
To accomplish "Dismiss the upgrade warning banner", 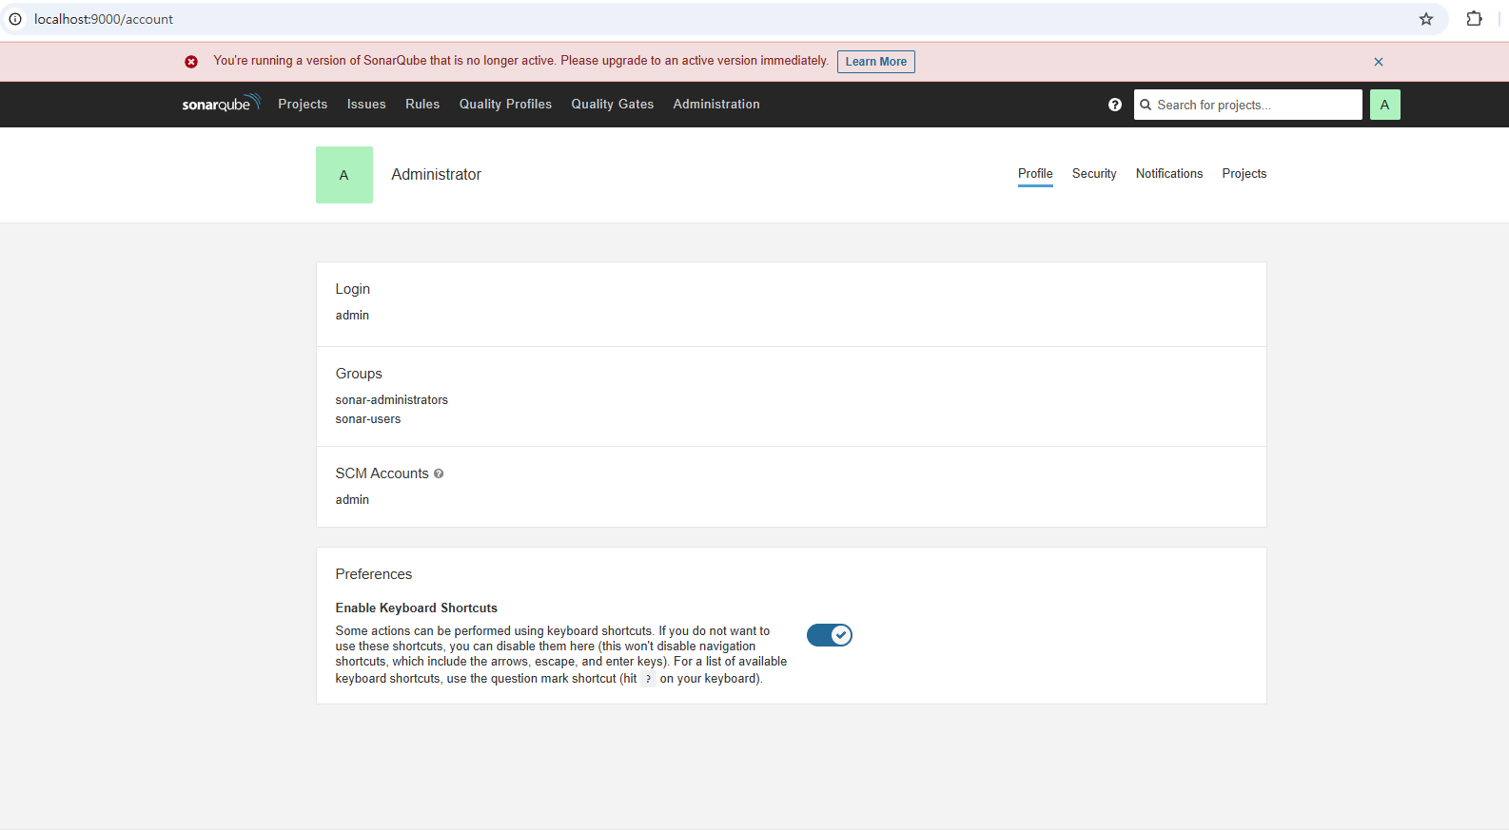I will 1378,62.
